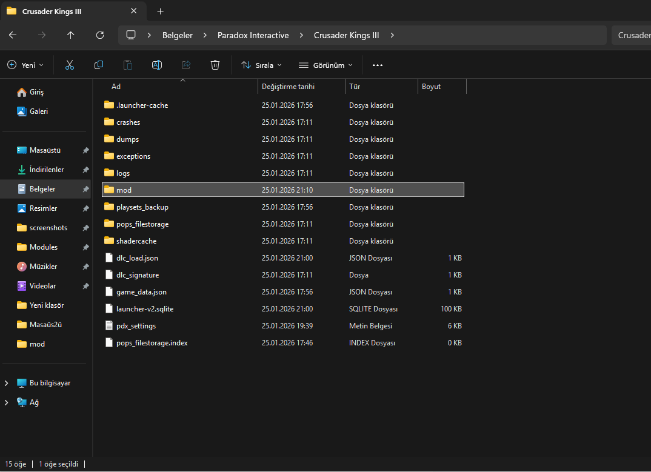Click the Delete trash icon
Image resolution: width=651 pixels, height=472 pixels.
215,65
